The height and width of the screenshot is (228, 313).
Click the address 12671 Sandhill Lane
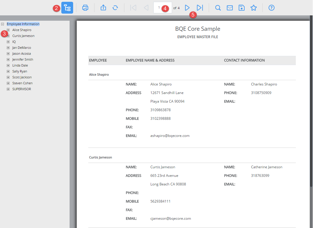coord(167,93)
